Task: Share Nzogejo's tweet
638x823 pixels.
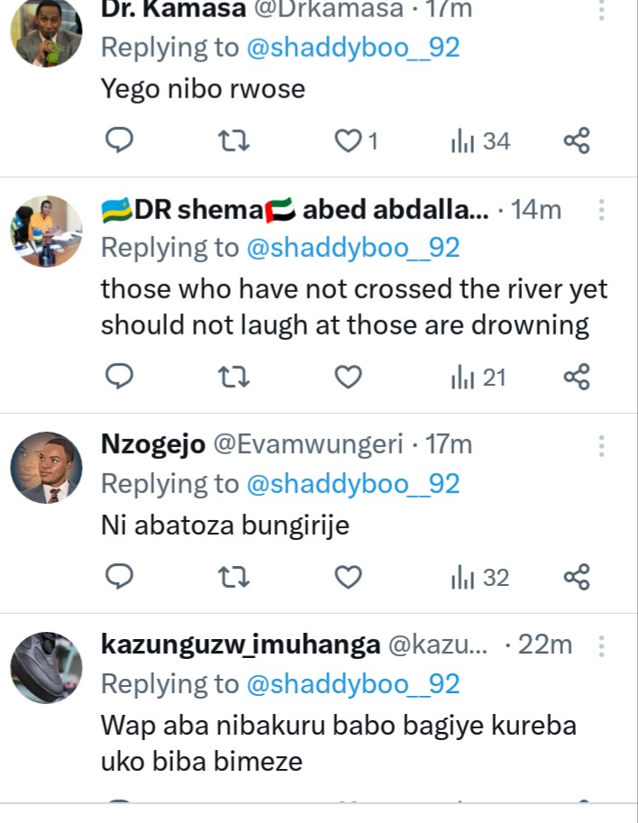Action: (x=577, y=577)
